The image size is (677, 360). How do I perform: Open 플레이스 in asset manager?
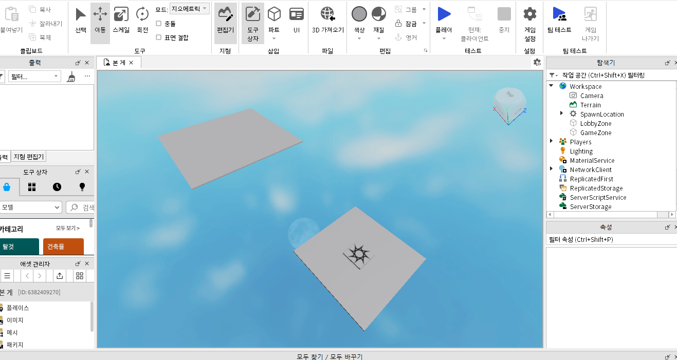point(18,308)
